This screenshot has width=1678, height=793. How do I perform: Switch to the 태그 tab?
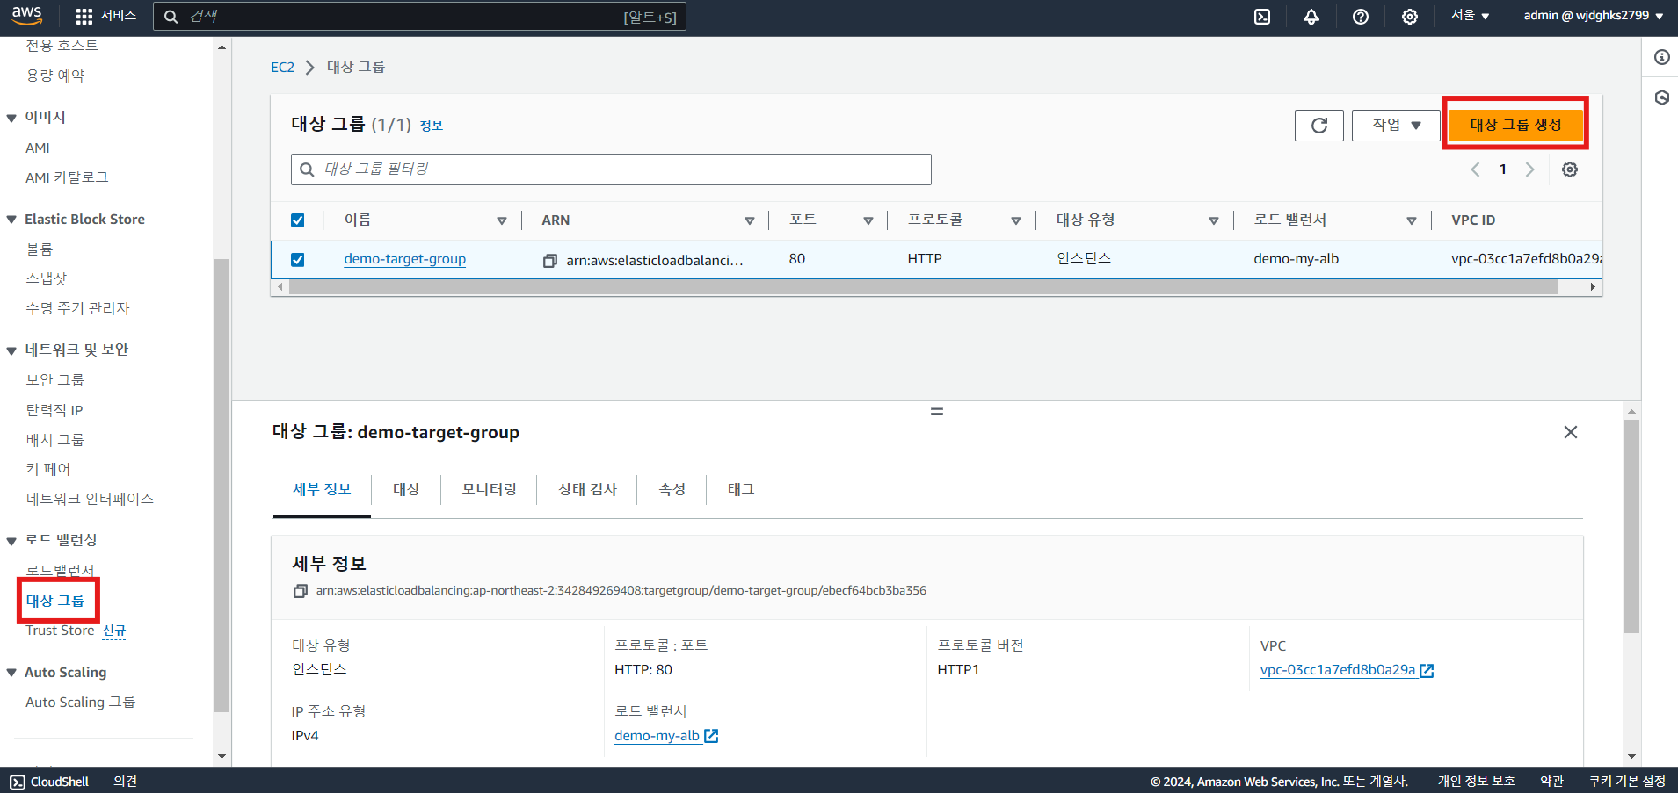741,489
